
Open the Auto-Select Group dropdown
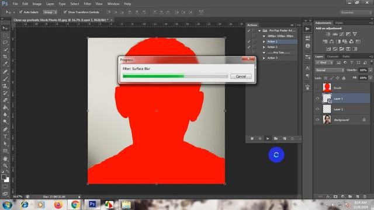point(50,12)
